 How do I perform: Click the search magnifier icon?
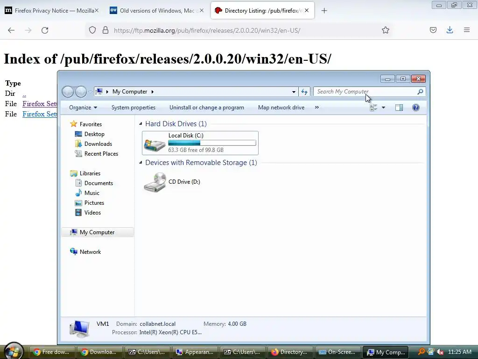pyautogui.click(x=421, y=92)
